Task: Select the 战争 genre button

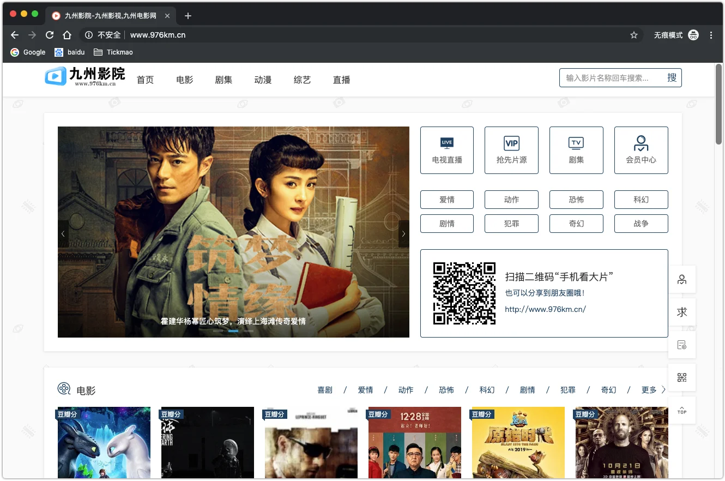Action: tap(641, 224)
